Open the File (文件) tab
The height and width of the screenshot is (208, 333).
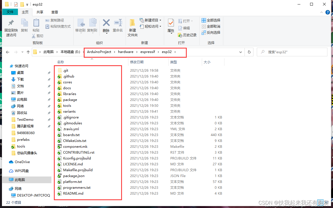tap(10, 12)
